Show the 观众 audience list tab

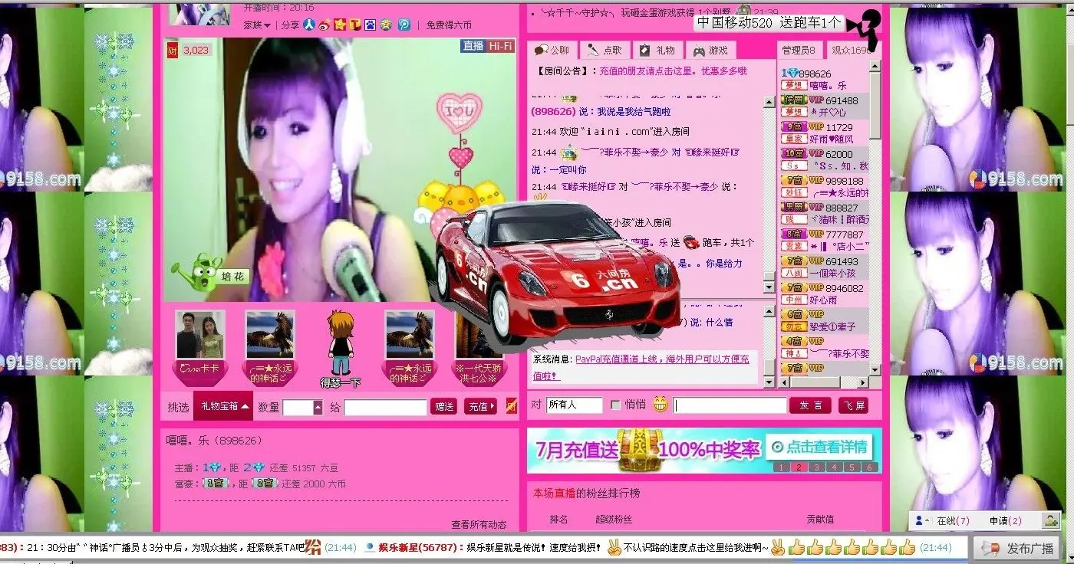pyautogui.click(x=851, y=51)
